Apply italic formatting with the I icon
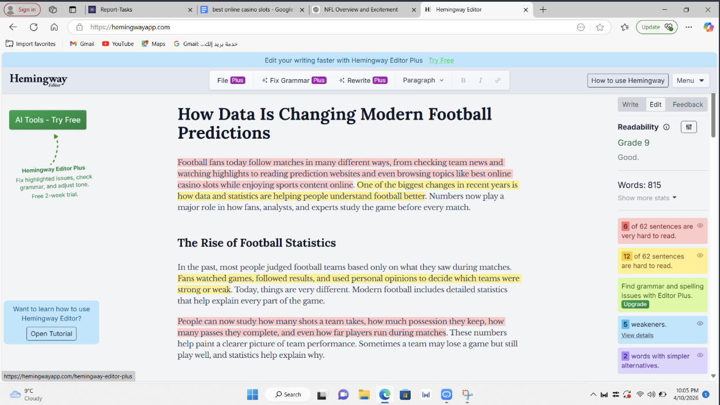 point(480,80)
